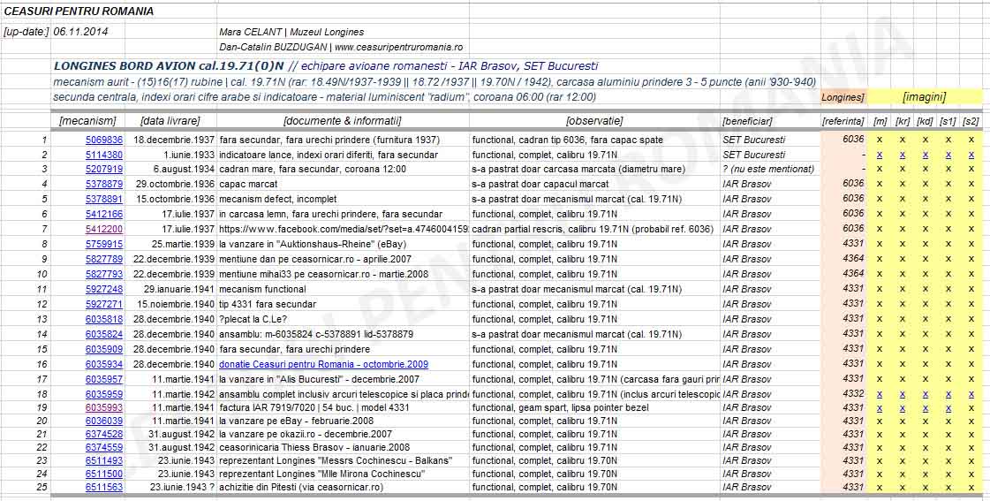Open mechanism link 6035818

(104, 319)
